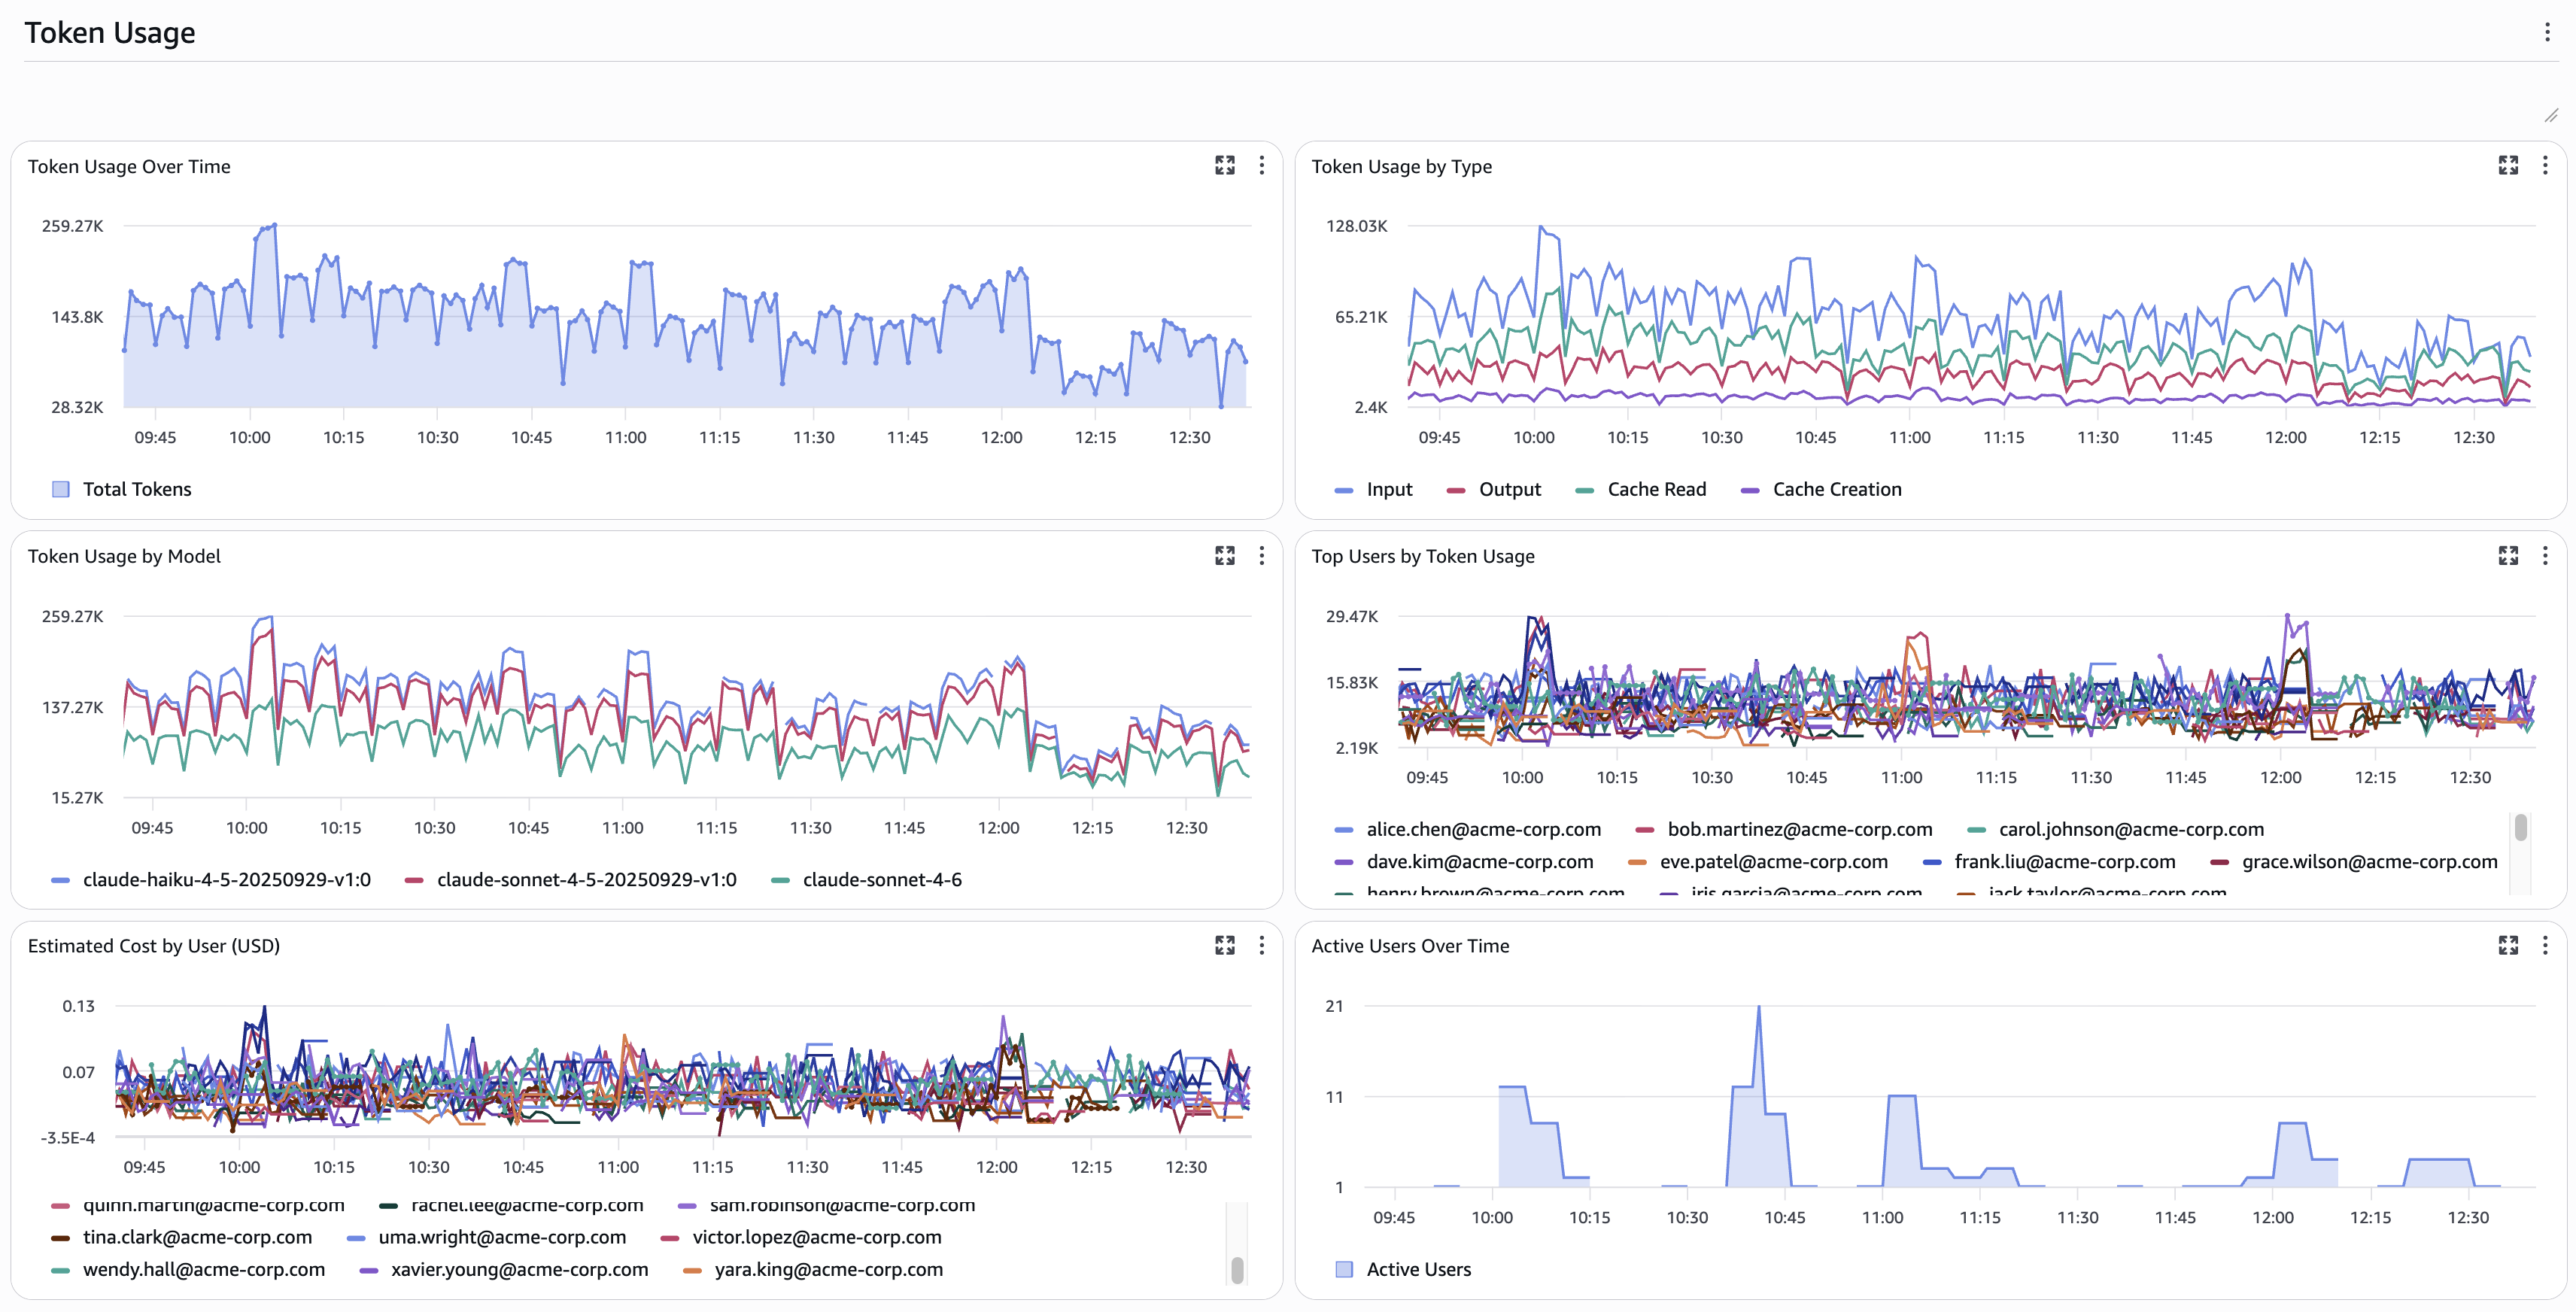Click the Top Users by Token Usage title
Screen dimensions: 2576x1312
click(1422, 556)
